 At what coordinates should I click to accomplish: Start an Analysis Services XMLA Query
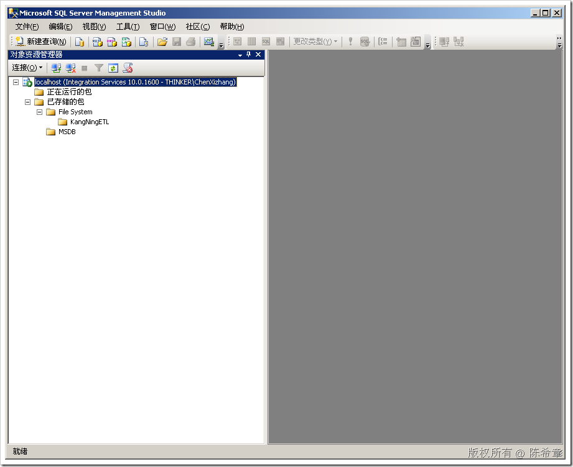(x=126, y=42)
